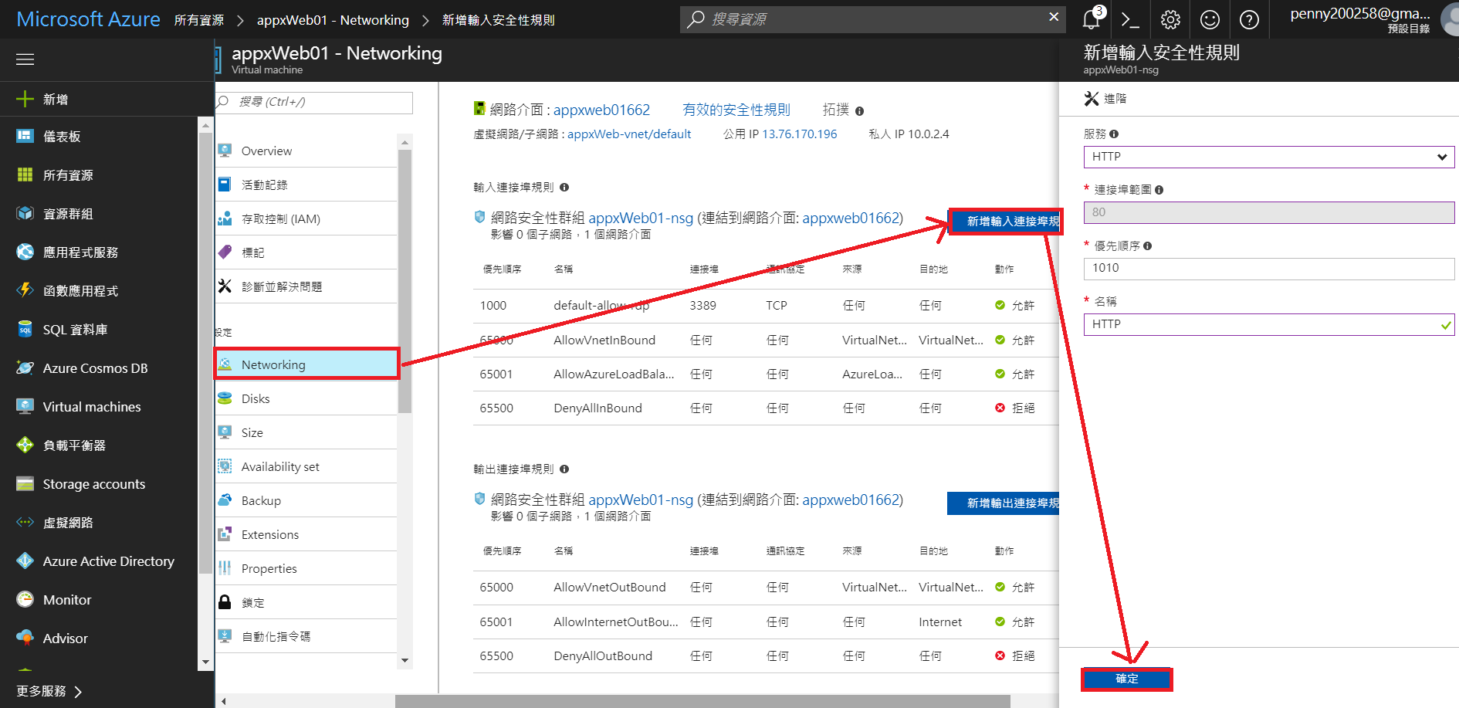This screenshot has height=708, width=1459.
Task: Confirm rule with 確定 button
Action: [x=1127, y=679]
